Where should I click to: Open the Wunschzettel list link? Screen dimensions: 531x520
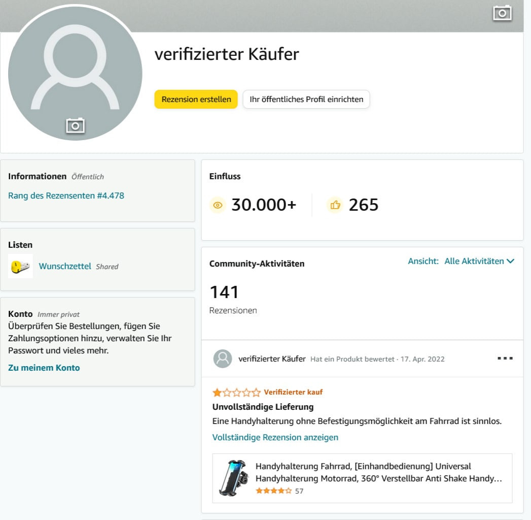[65, 266]
